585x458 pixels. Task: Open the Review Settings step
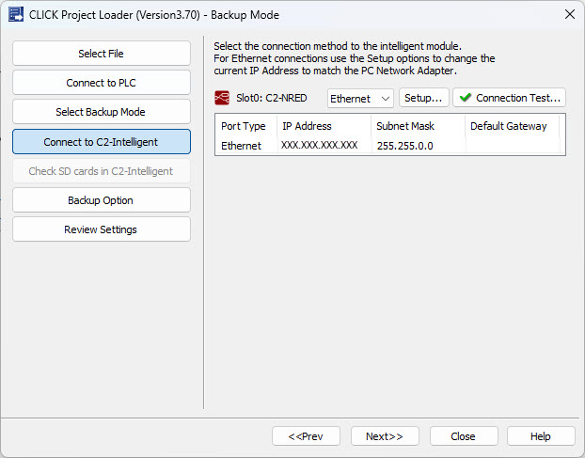tap(102, 229)
